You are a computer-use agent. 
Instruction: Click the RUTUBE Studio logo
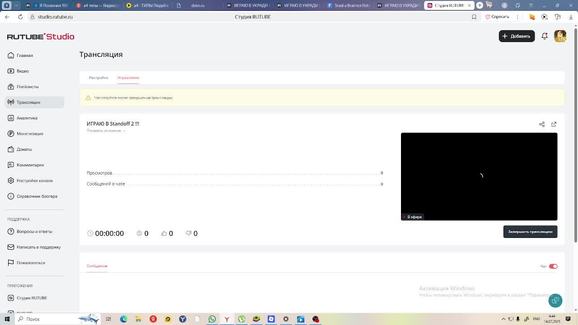click(x=41, y=37)
